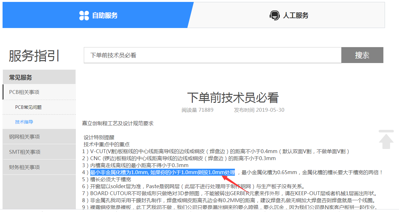The height and width of the screenshot is (212, 399).
Task: Click the back-to-top arrow icon
Action: point(386,139)
